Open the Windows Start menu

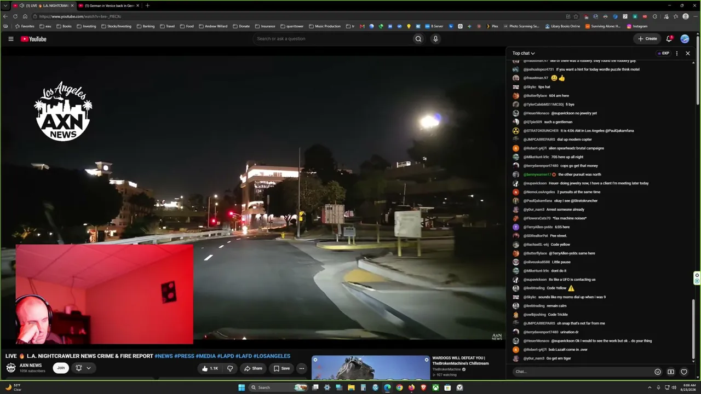tap(242, 387)
